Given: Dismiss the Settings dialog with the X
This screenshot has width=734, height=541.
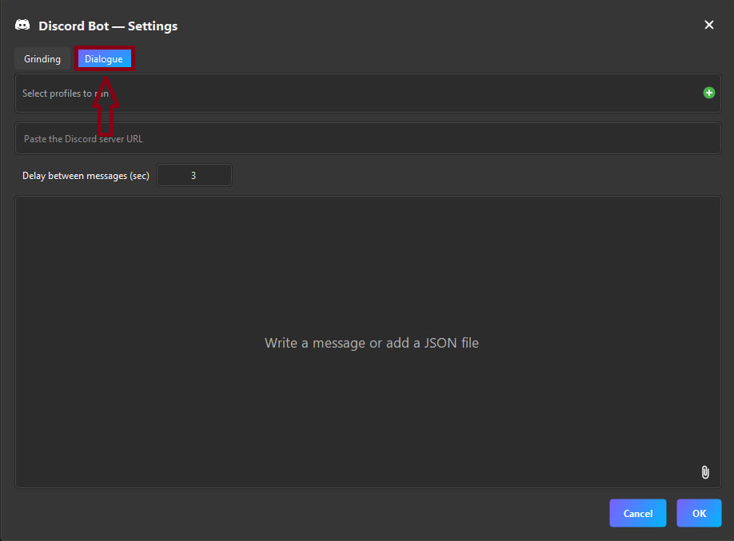Looking at the screenshot, I should tap(708, 25).
